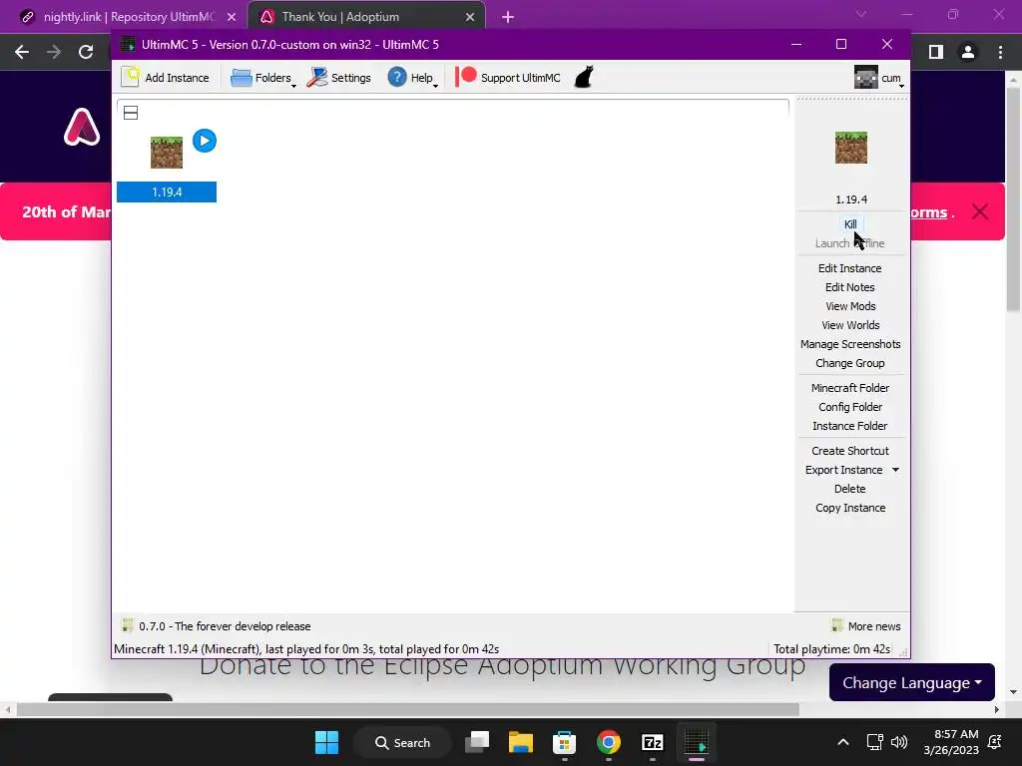Click Launch Offline in side panel
Screen dimensions: 1022x766
point(850,243)
